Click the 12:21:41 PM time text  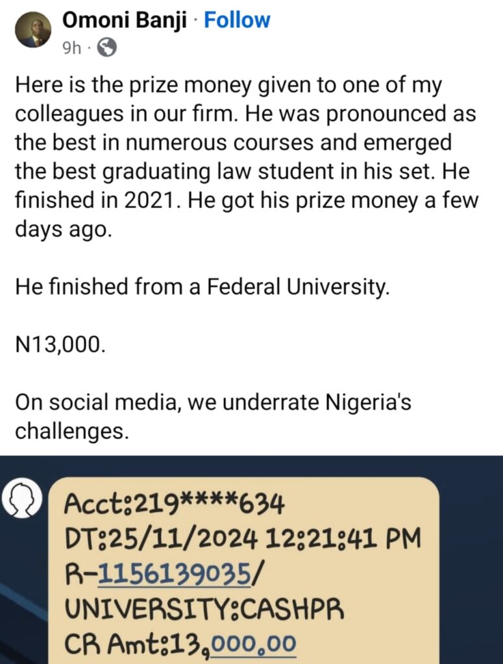(347, 537)
